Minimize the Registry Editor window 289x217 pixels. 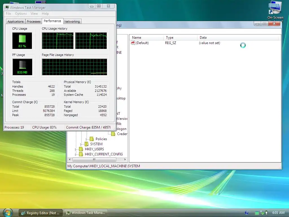pyautogui.click(x=257, y=24)
